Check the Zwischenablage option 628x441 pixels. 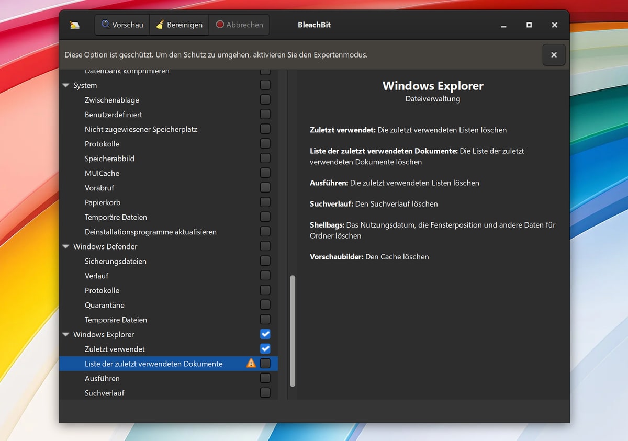[x=265, y=99]
